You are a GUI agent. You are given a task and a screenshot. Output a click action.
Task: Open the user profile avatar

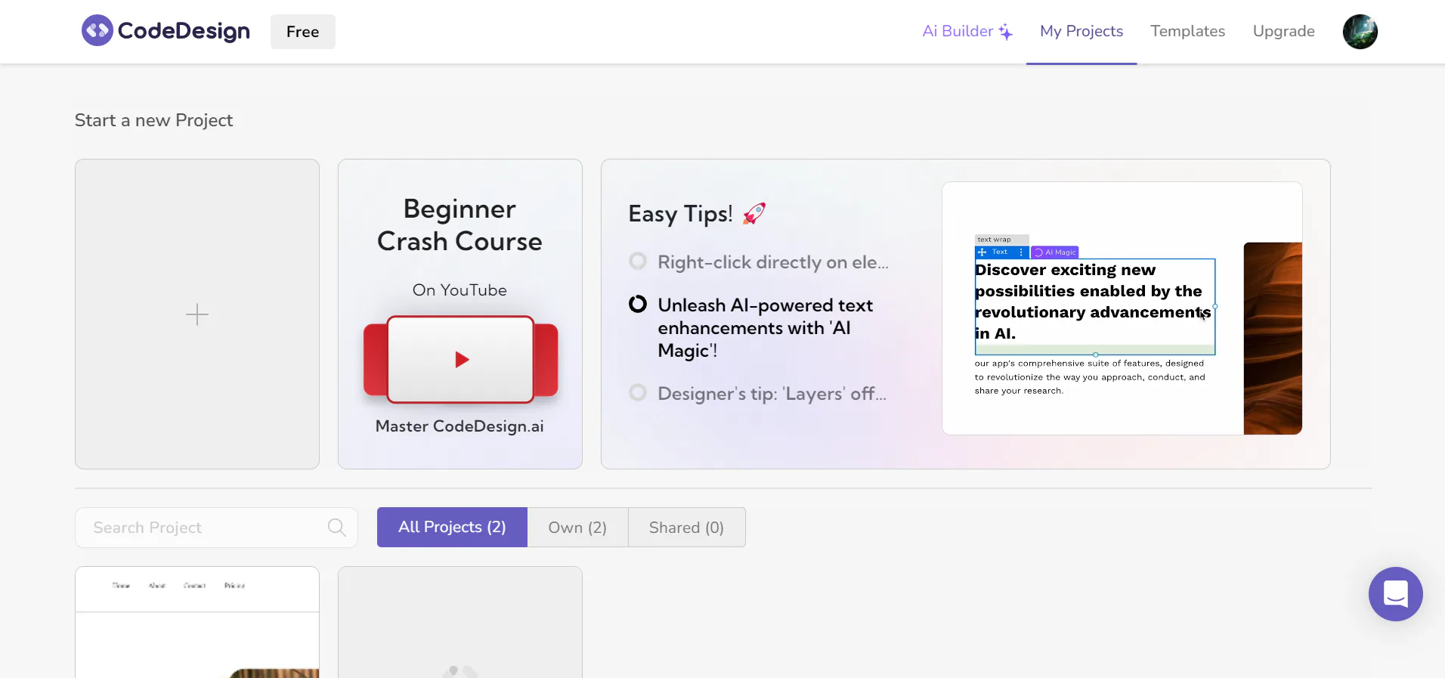1360,32
